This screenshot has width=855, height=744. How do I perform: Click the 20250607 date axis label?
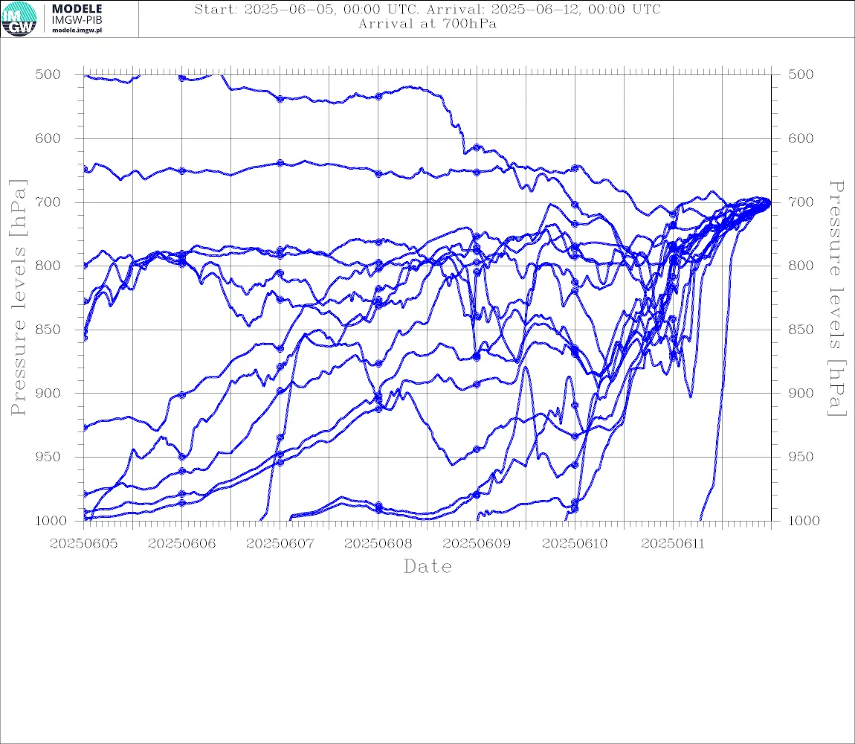pos(280,544)
